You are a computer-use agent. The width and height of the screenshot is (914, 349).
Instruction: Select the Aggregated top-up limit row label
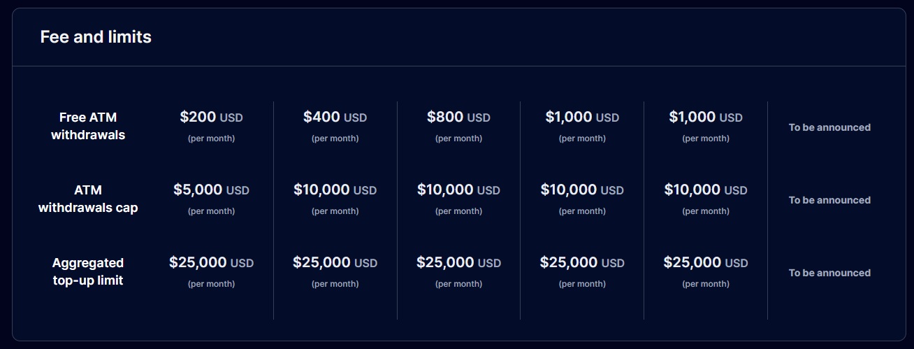pos(88,271)
